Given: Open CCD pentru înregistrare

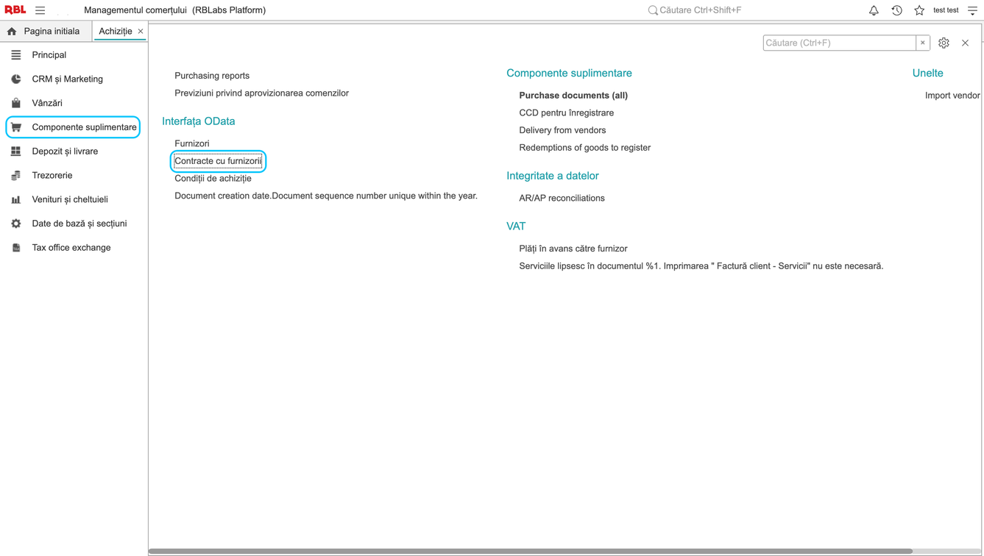Looking at the screenshot, I should (566, 113).
